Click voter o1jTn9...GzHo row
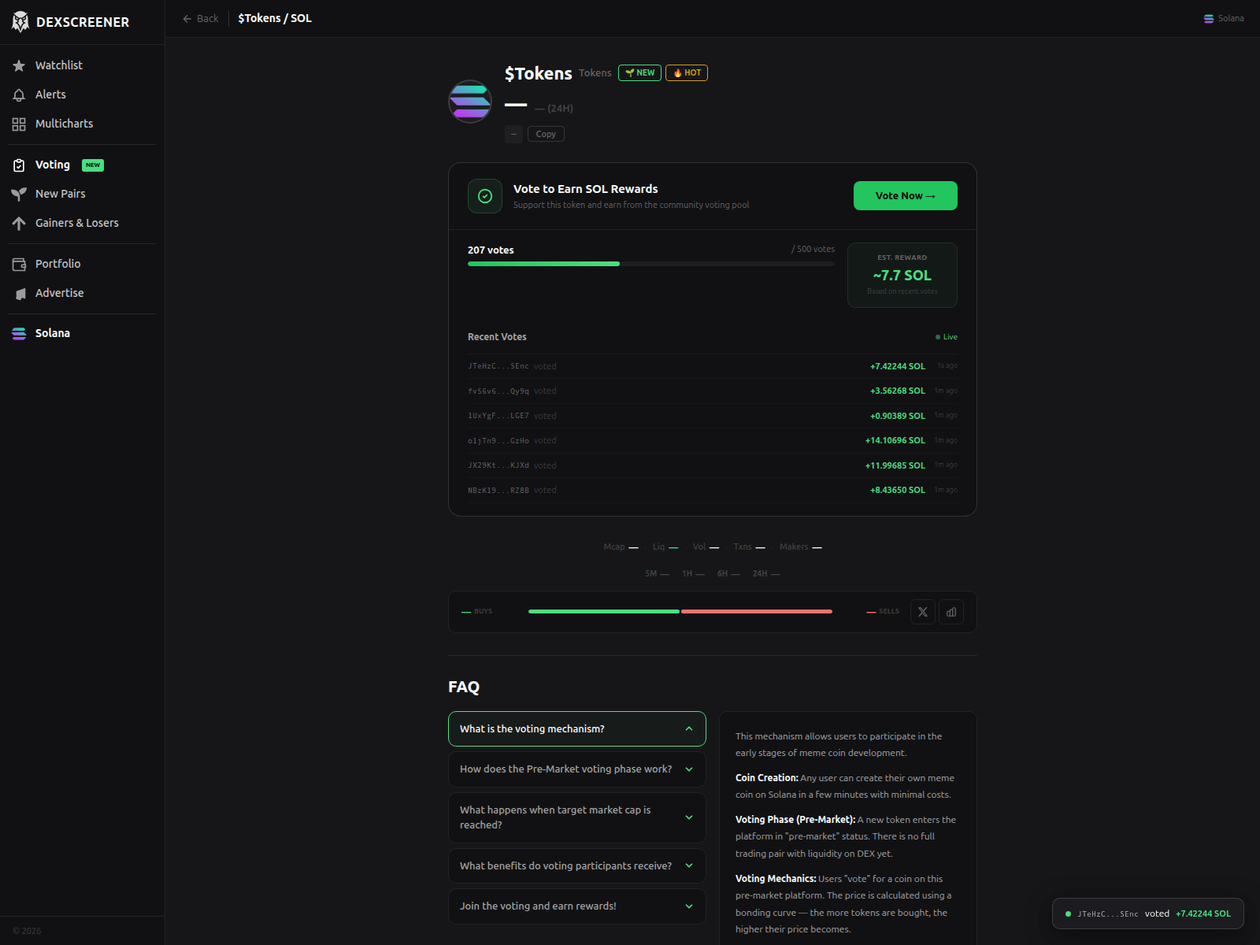Image resolution: width=1260 pixels, height=945 pixels. [x=713, y=440]
